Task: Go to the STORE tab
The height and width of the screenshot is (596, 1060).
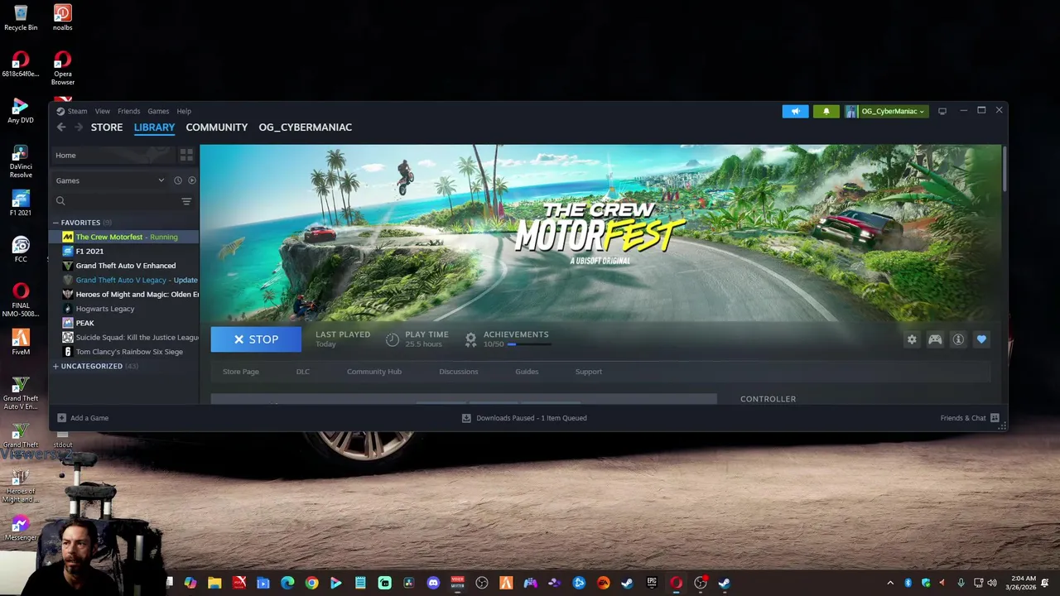Action: tap(107, 127)
